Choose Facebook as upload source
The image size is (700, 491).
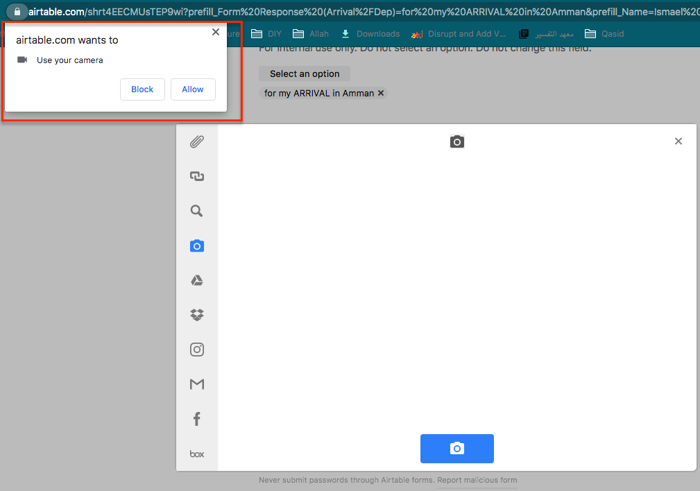tap(197, 419)
